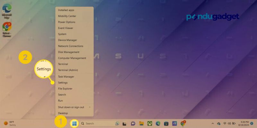Select Run from the context menu
257x128 pixels.
tap(75, 100)
